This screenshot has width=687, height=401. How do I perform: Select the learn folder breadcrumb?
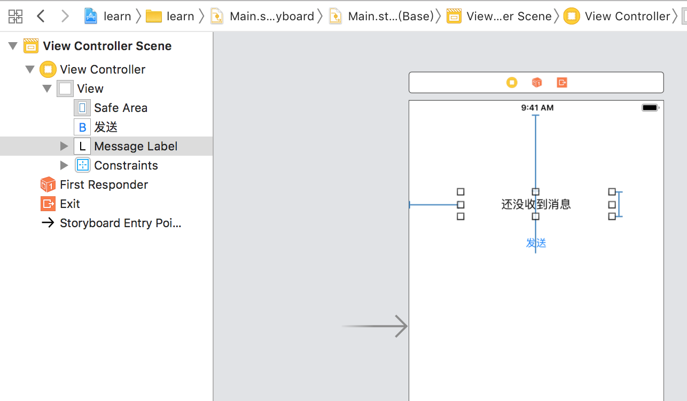(x=170, y=17)
